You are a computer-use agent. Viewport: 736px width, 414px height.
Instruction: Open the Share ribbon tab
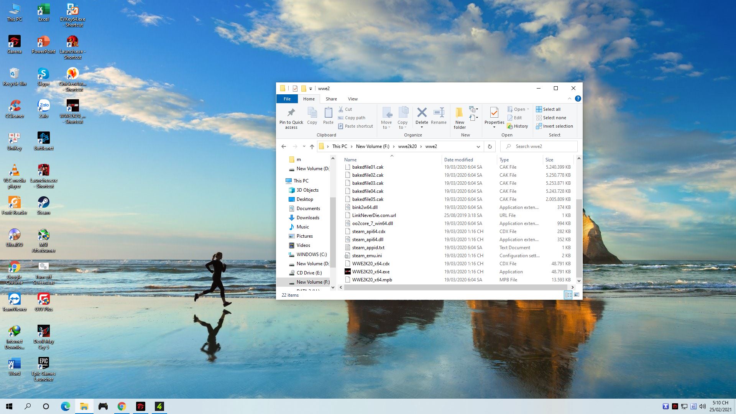[331, 99]
